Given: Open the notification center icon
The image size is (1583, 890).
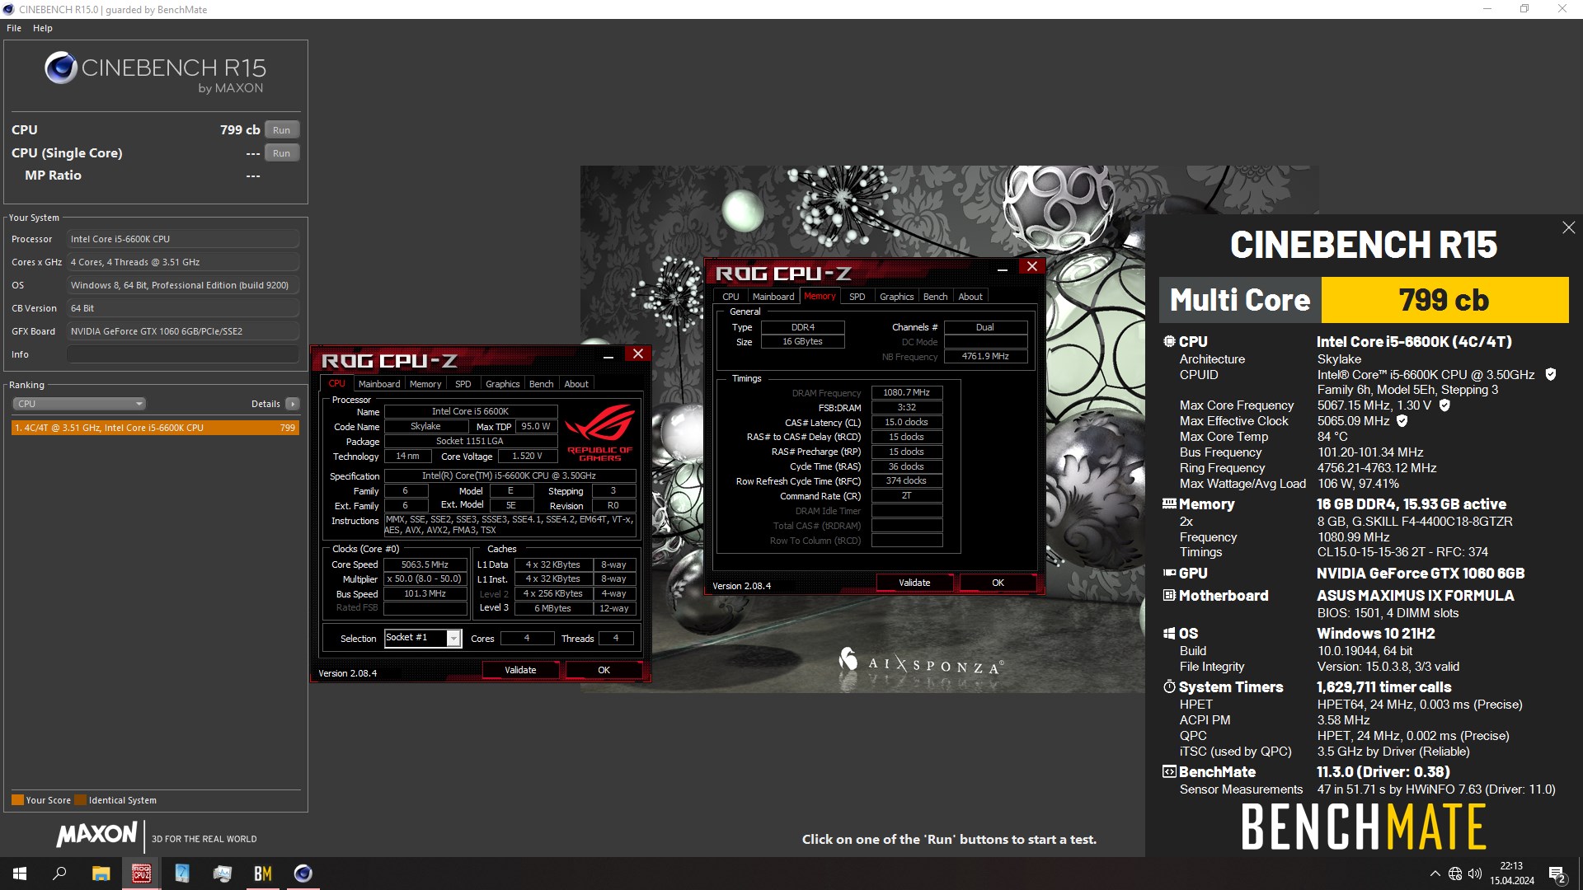Looking at the screenshot, I should pos(1557,874).
